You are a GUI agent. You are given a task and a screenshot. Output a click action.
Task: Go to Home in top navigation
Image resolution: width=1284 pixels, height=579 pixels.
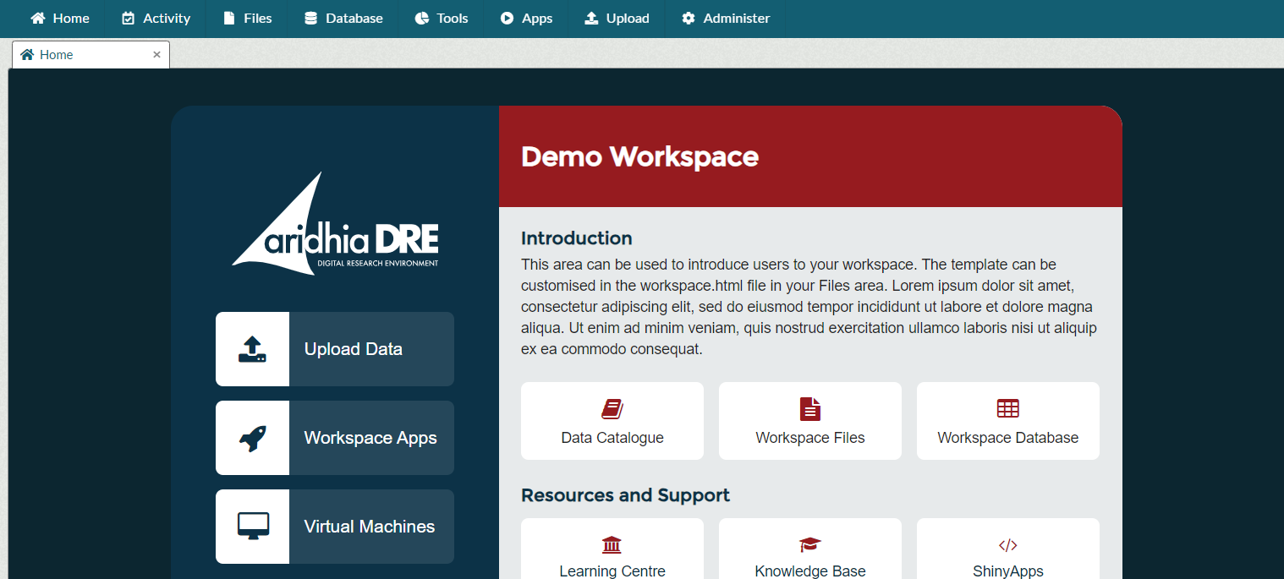pyautogui.click(x=60, y=19)
